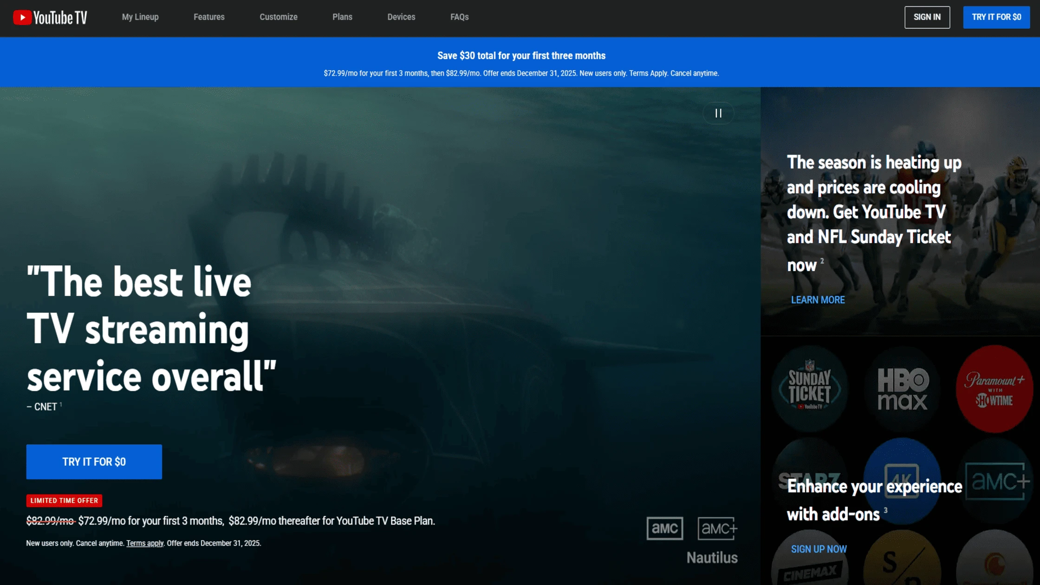Open the Customize page
The width and height of the screenshot is (1040, 585).
278,17
